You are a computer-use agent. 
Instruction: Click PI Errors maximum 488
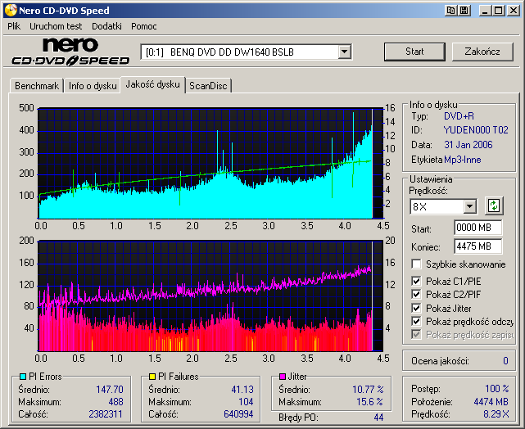point(115,401)
